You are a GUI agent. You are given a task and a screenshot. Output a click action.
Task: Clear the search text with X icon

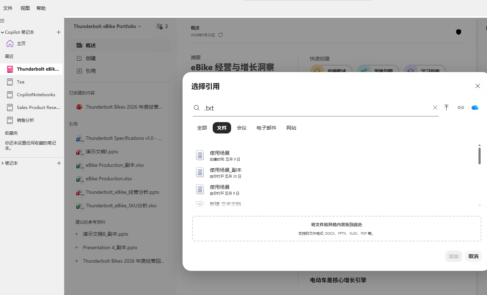coord(435,108)
